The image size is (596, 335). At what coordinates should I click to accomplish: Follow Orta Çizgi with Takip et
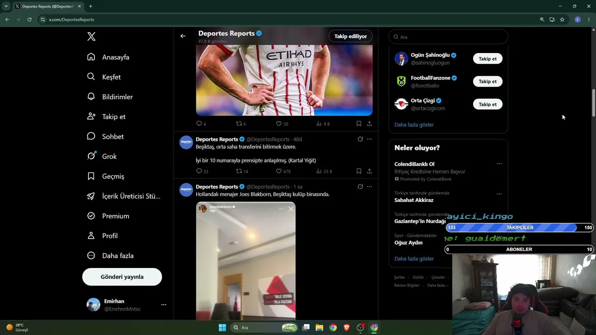[x=488, y=104]
